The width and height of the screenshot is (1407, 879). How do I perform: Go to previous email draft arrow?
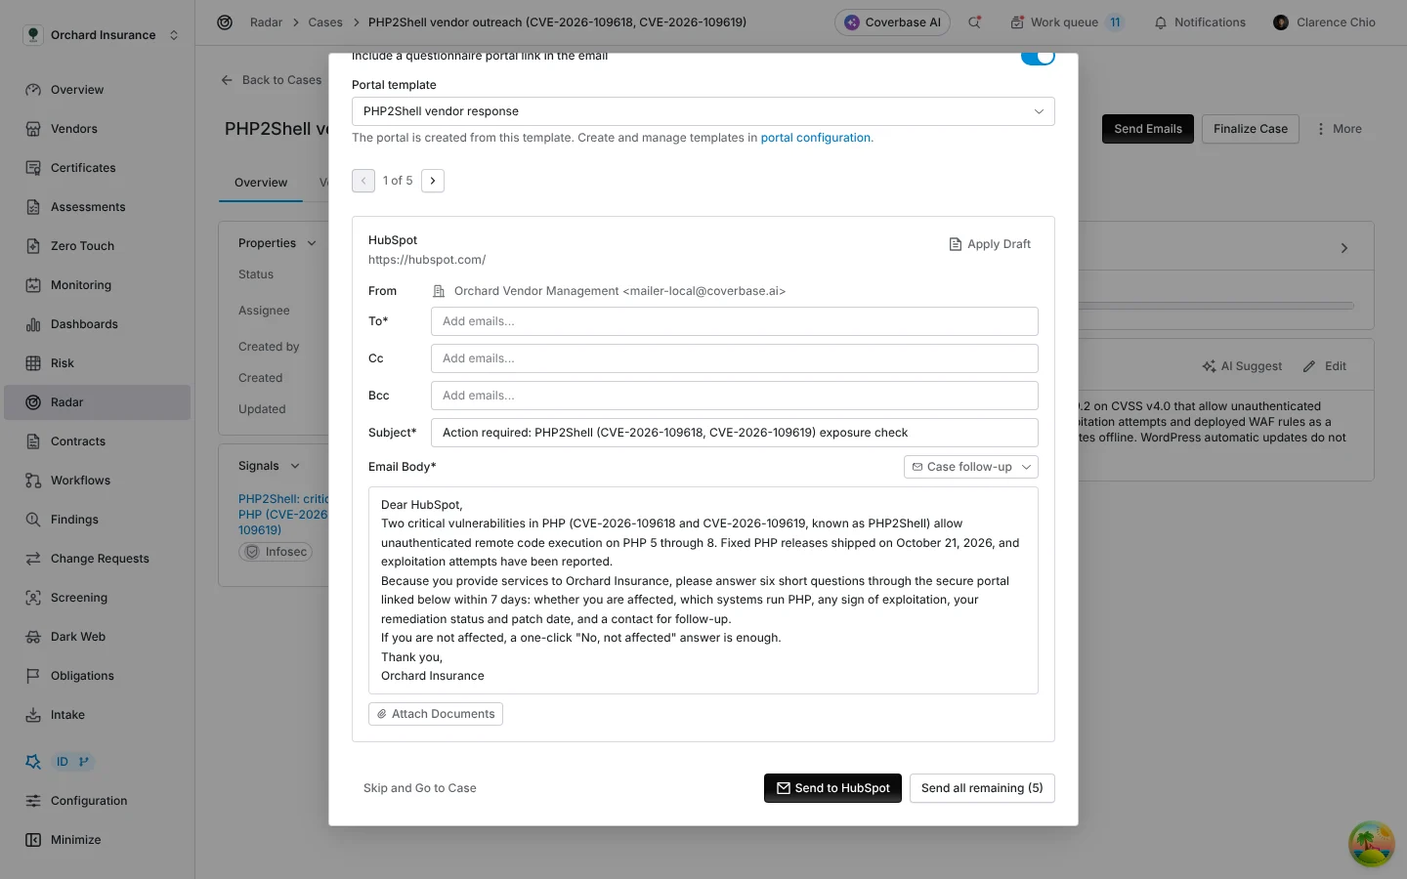click(x=363, y=181)
